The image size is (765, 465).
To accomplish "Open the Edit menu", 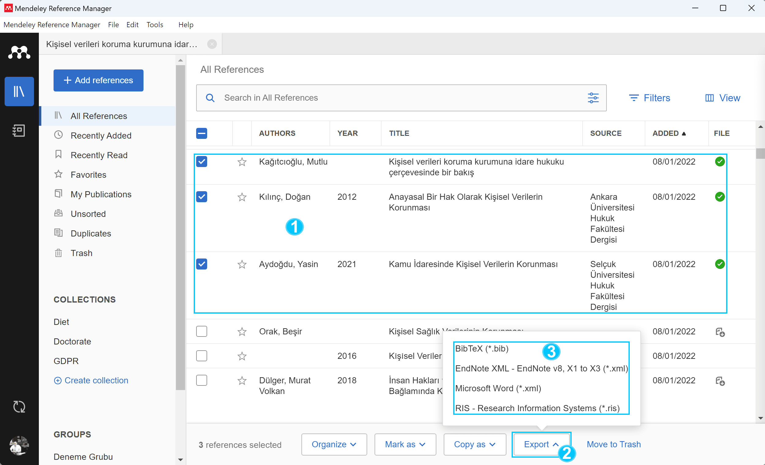I will point(132,25).
